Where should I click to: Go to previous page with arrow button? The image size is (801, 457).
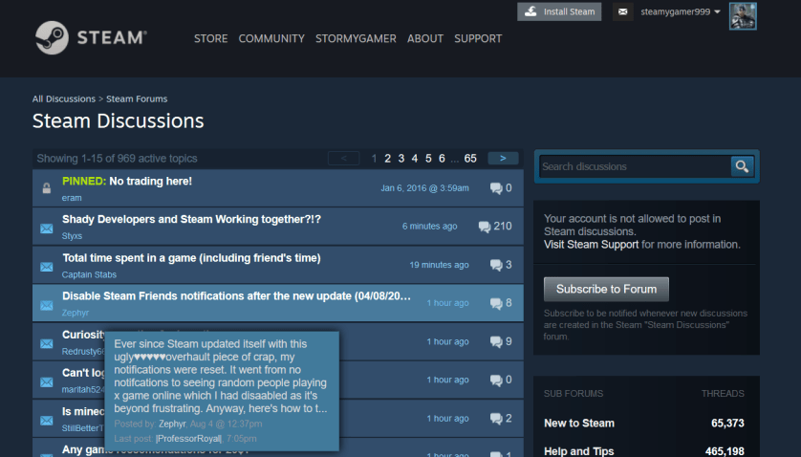tap(343, 158)
